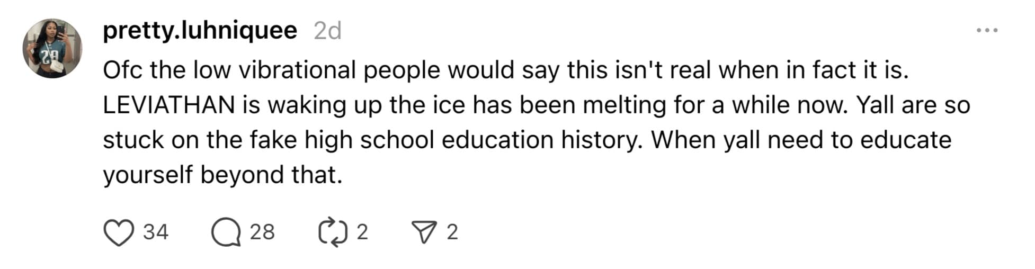Click the phrase "Yall are so"
This screenshot has width=1035, height=269.
[913, 105]
